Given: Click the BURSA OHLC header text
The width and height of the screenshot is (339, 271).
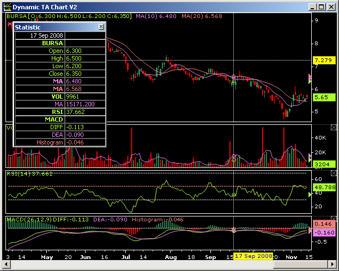Looking at the screenshot, I should pos(69,16).
